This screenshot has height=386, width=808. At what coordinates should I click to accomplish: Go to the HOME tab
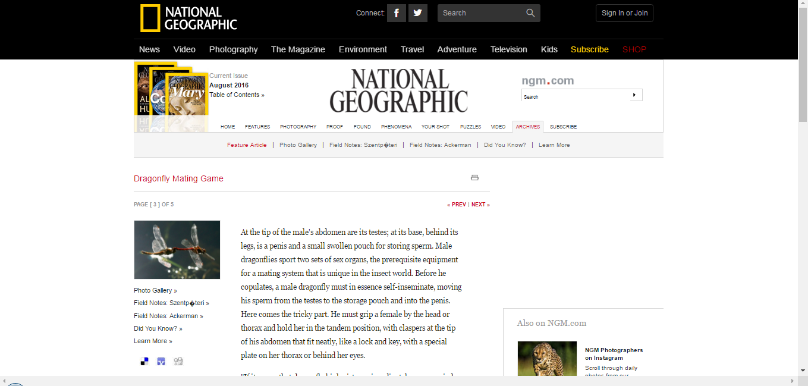pos(228,127)
